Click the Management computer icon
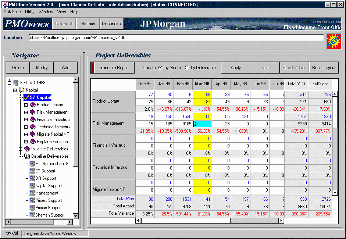Screen dimensions: 346x239 pyautogui.click(x=32, y=193)
